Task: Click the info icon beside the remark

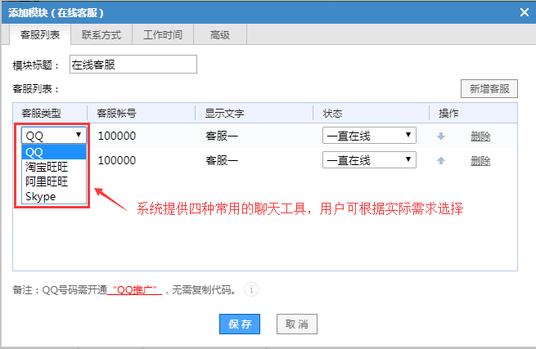Action: pos(251,289)
